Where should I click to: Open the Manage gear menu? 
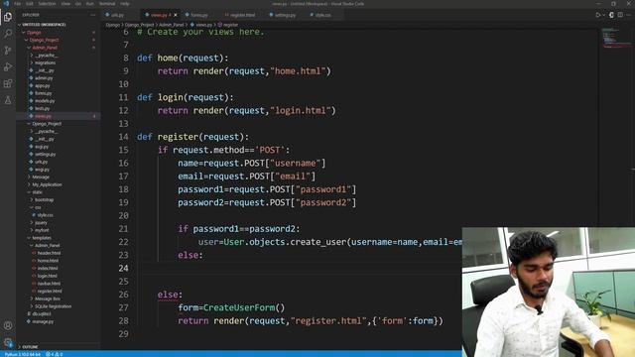[8, 342]
